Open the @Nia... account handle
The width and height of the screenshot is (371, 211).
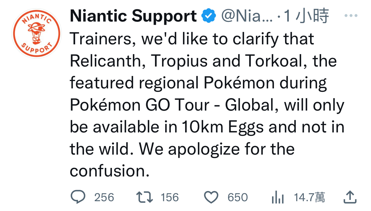tap(247, 16)
